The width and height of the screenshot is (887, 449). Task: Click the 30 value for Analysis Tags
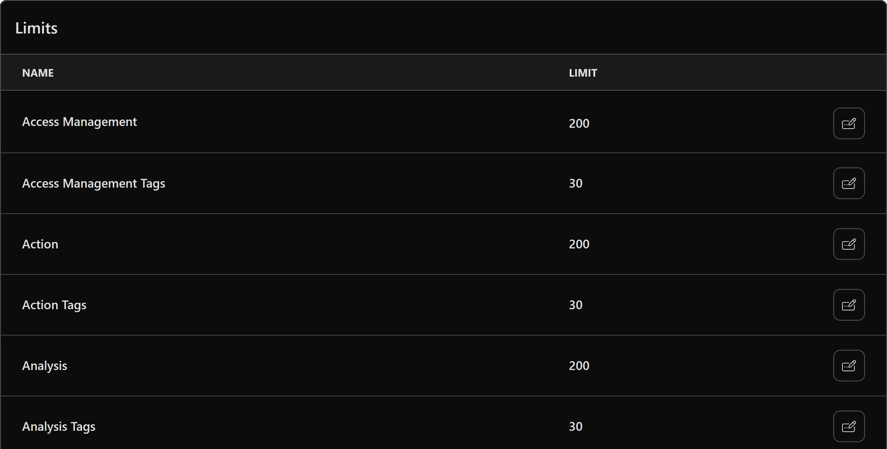click(x=575, y=426)
